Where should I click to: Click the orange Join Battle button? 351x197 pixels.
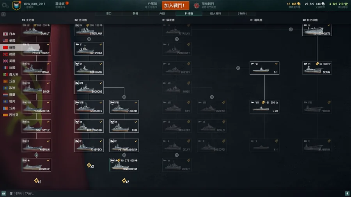[x=175, y=5]
